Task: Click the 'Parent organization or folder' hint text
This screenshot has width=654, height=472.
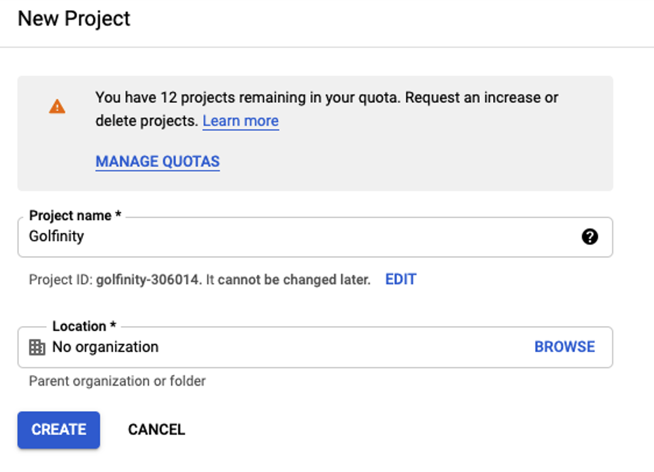Action: (117, 381)
